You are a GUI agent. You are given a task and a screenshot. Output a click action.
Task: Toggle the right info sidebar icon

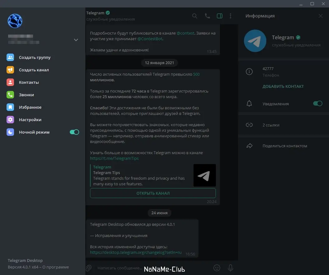[219, 16]
